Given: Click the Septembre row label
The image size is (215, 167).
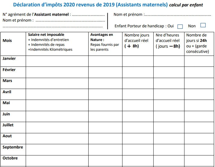Looking at the screenshot, I should [13, 147].
